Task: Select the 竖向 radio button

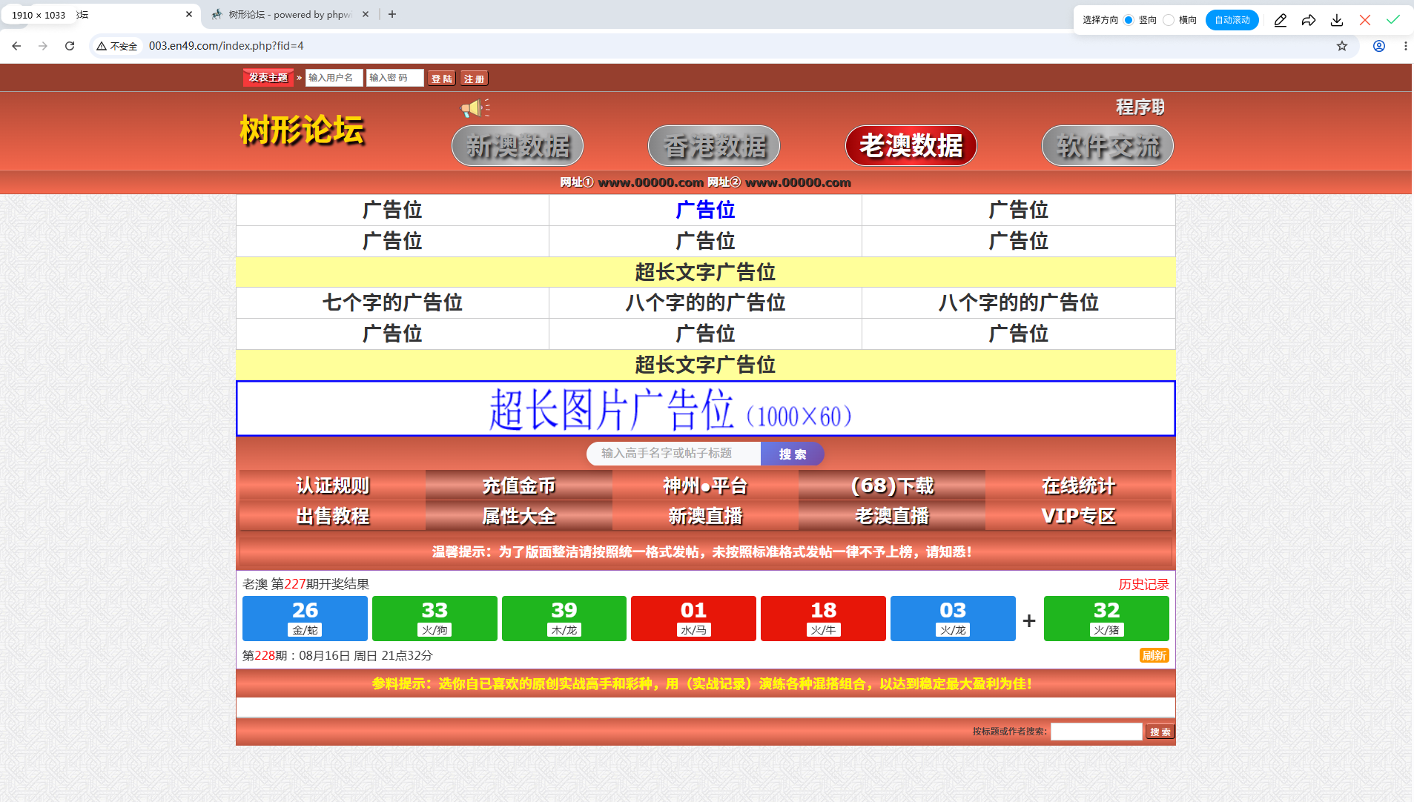Action: pos(1129,20)
